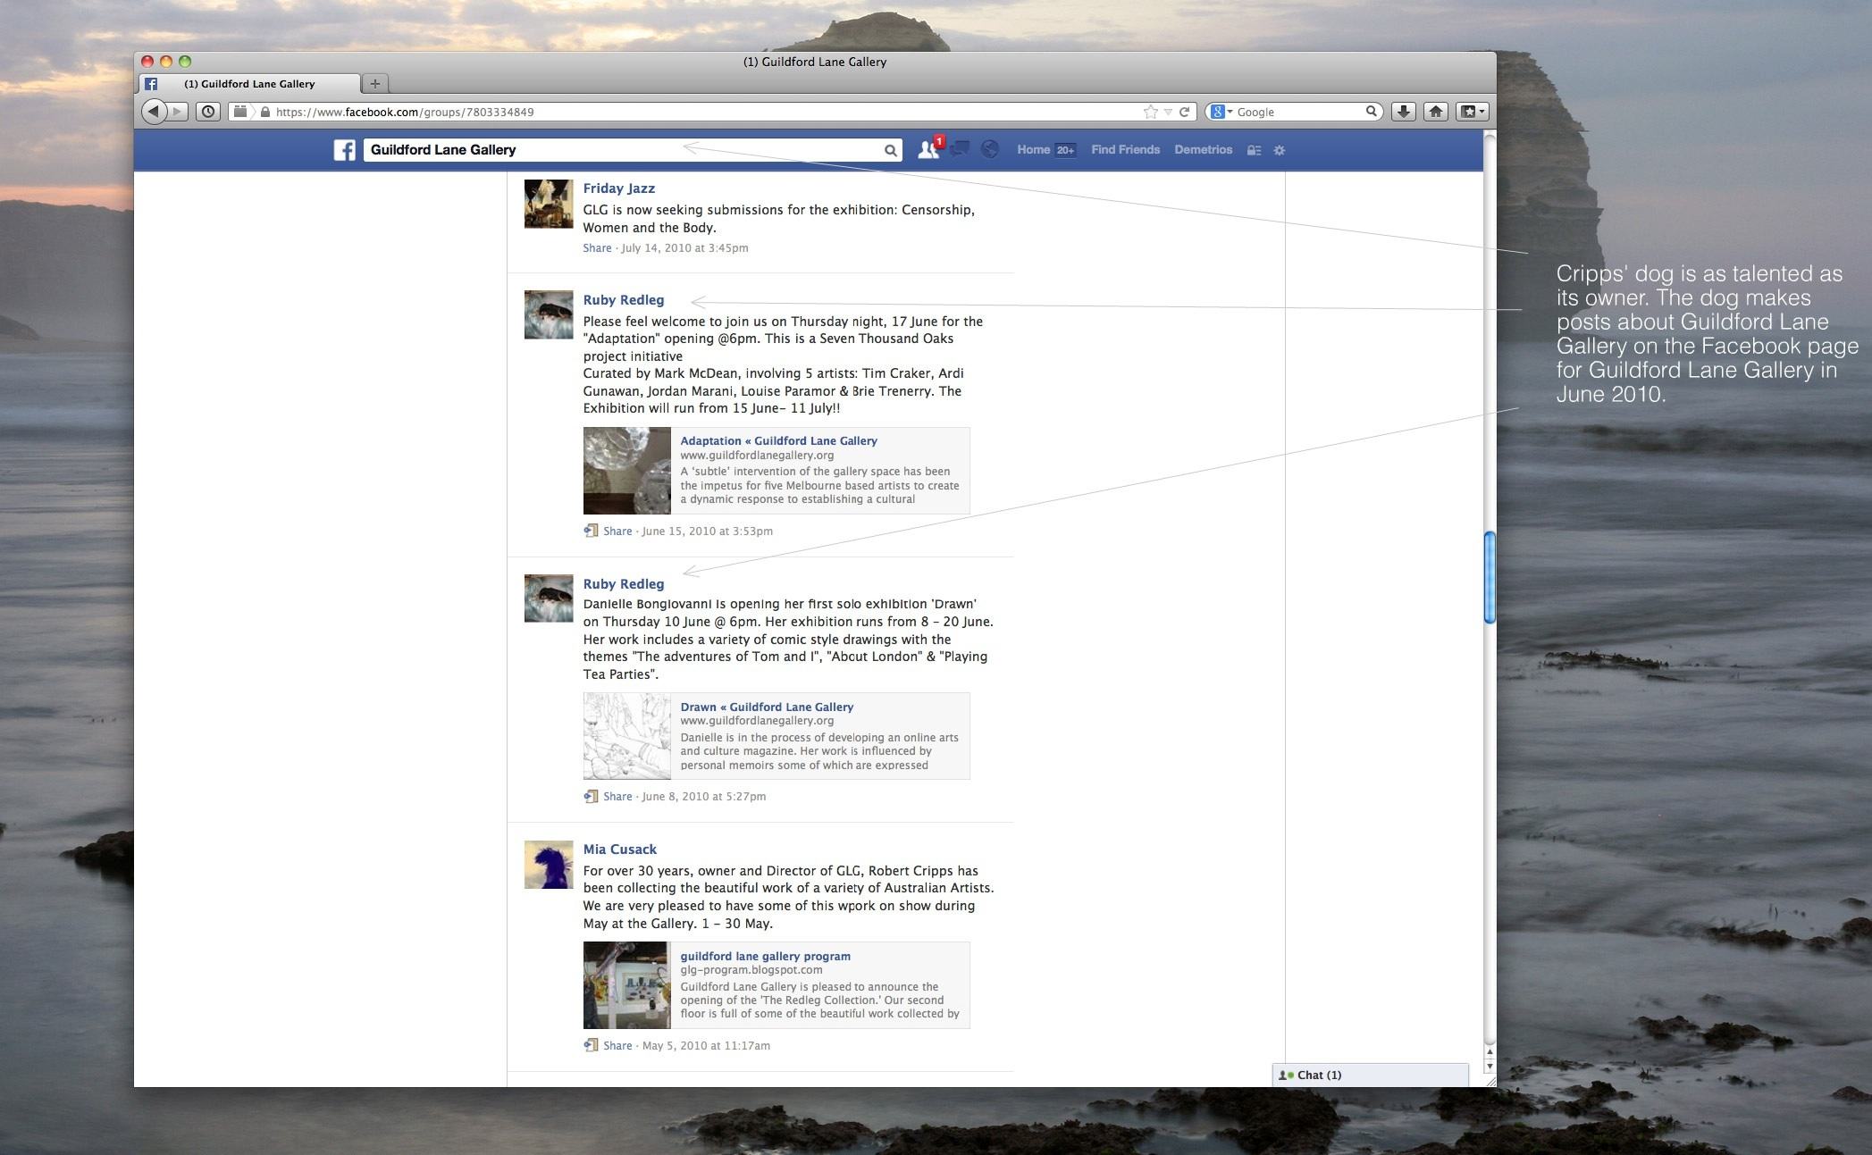Click the Facebook search box text
The image size is (1872, 1155).
coord(443,150)
